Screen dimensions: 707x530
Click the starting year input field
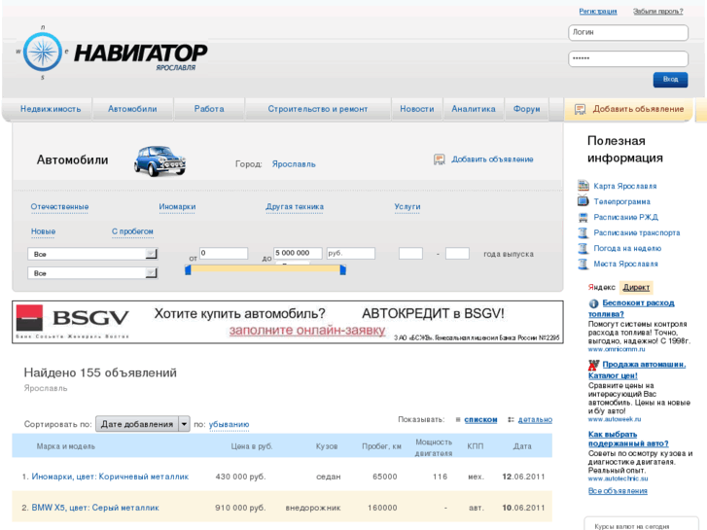point(410,253)
